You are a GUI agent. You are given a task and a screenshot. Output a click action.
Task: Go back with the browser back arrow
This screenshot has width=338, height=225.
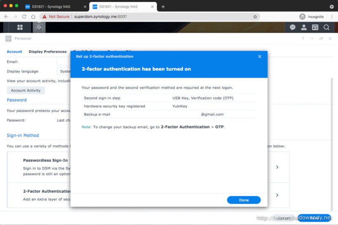[x=6, y=16]
